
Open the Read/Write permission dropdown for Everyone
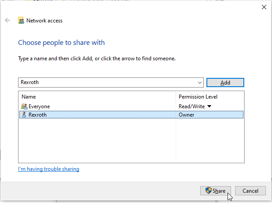pos(209,106)
